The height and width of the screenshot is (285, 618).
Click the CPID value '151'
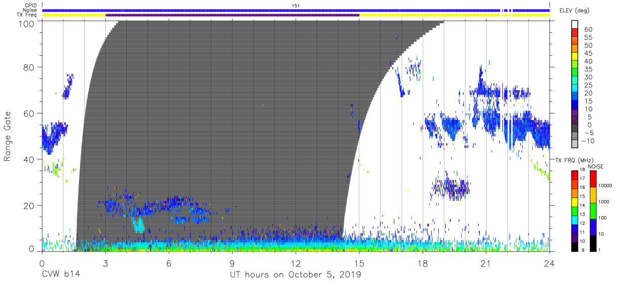pos(296,6)
